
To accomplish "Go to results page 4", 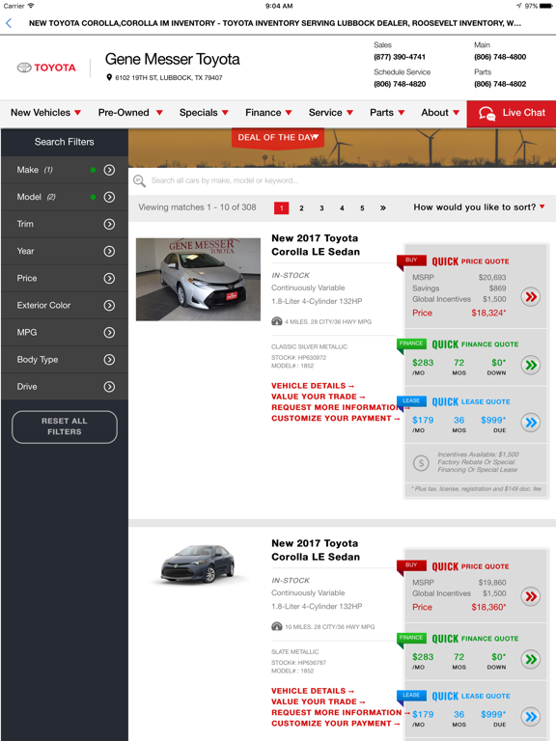I will (x=342, y=208).
